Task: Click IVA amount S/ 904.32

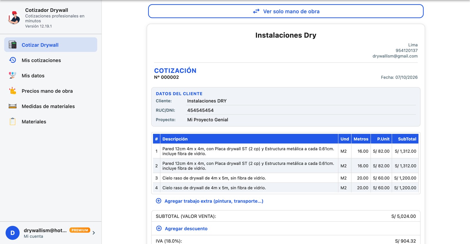Action: point(405,241)
